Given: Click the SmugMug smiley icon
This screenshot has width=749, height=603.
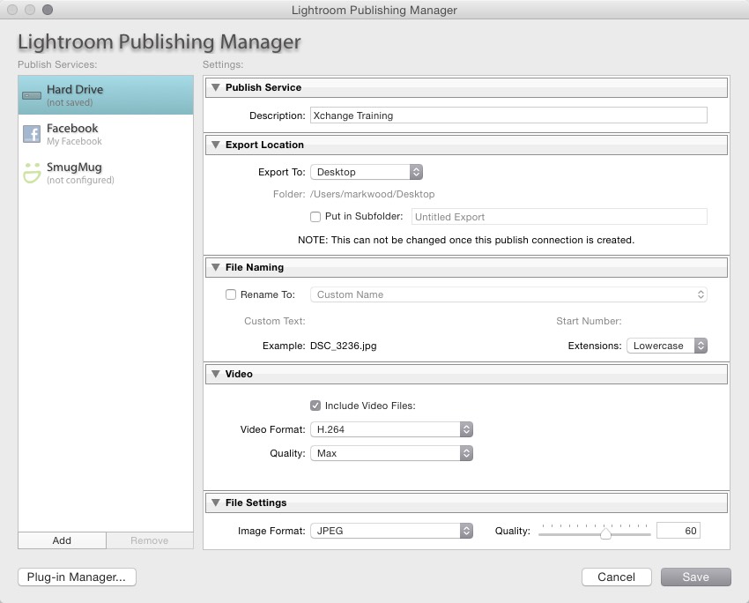Looking at the screenshot, I should 32,173.
